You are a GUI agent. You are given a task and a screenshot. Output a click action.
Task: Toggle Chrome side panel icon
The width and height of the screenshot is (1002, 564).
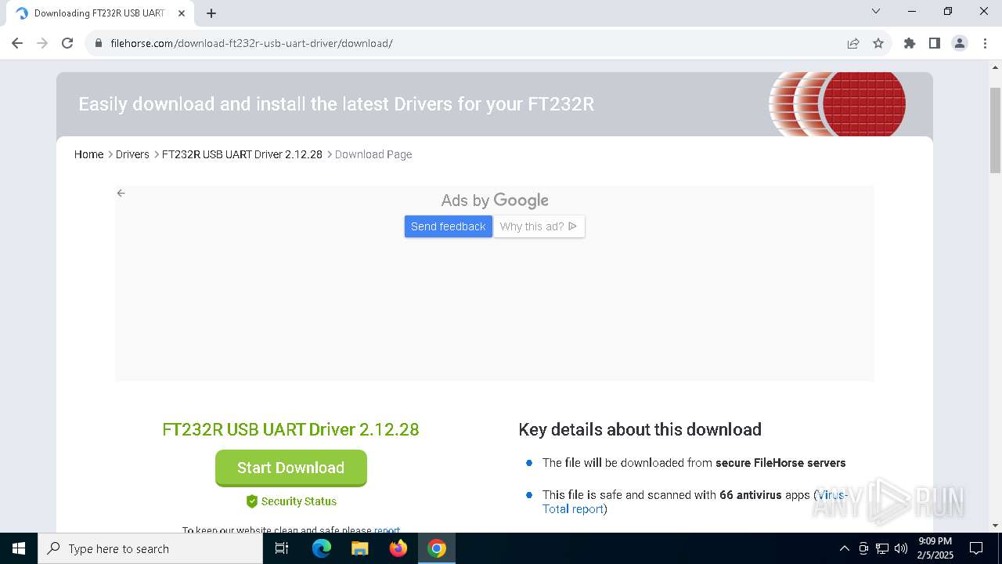tap(935, 43)
